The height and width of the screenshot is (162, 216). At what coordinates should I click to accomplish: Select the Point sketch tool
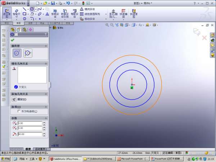click(x=40, y=19)
